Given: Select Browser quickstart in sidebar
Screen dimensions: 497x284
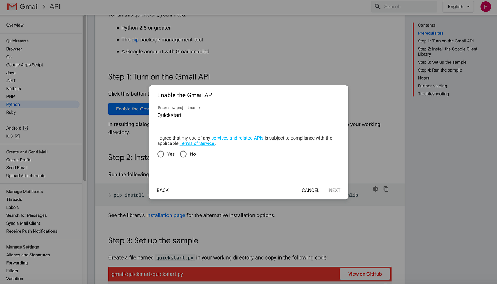Looking at the screenshot, I should pyautogui.click(x=14, y=49).
